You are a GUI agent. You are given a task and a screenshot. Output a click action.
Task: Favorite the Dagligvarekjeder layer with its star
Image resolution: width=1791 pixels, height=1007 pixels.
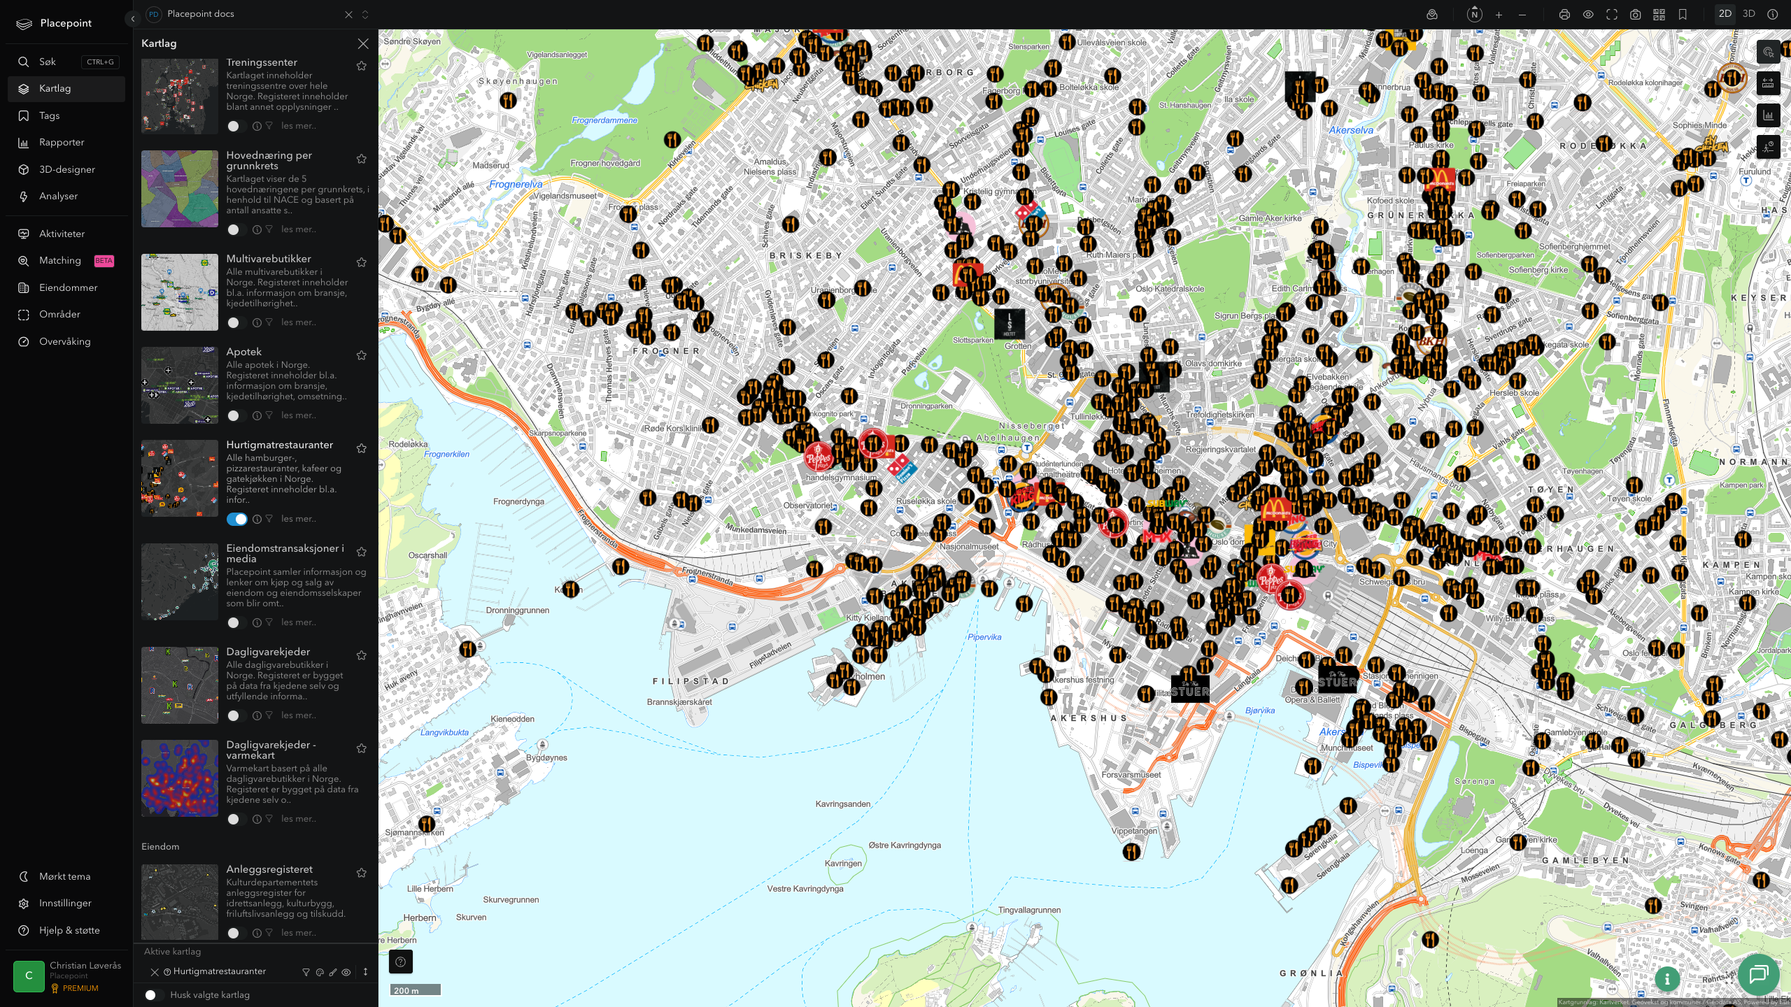[x=362, y=655]
